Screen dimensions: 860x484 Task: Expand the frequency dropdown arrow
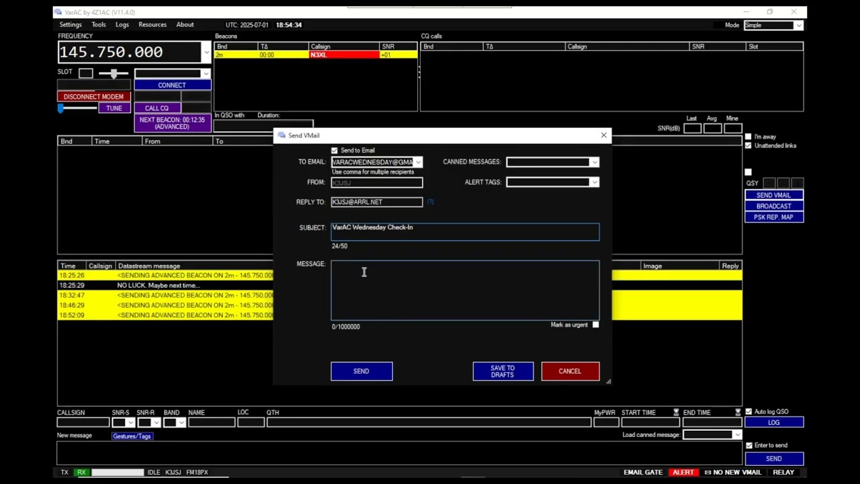[206, 52]
